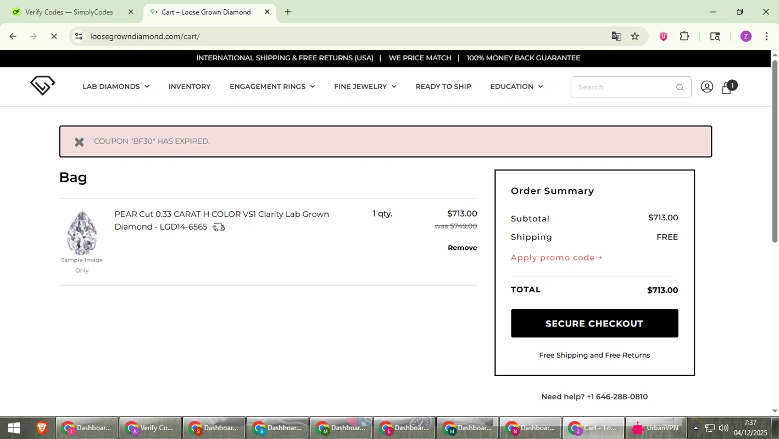Click 'Free Shipping and Free Returns' text
The image size is (779, 439).
[594, 355]
